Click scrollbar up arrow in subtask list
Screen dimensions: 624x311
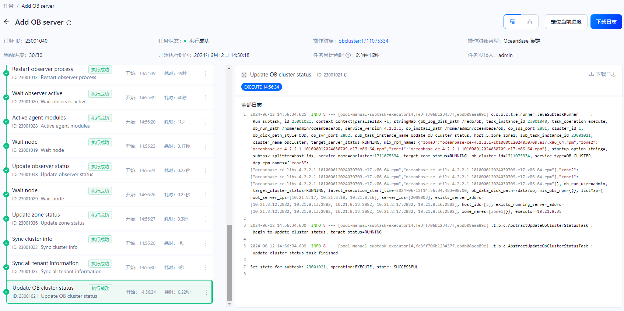[229, 68]
